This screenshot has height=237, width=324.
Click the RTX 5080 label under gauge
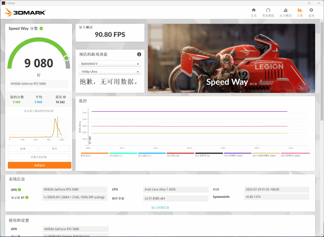click(39, 84)
